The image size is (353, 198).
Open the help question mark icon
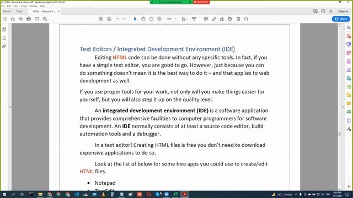pyautogui.click(x=323, y=11)
